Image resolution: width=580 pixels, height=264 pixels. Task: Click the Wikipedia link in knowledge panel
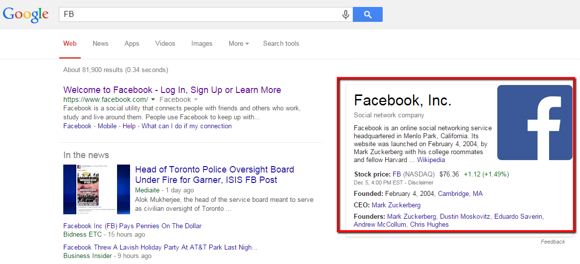431,160
